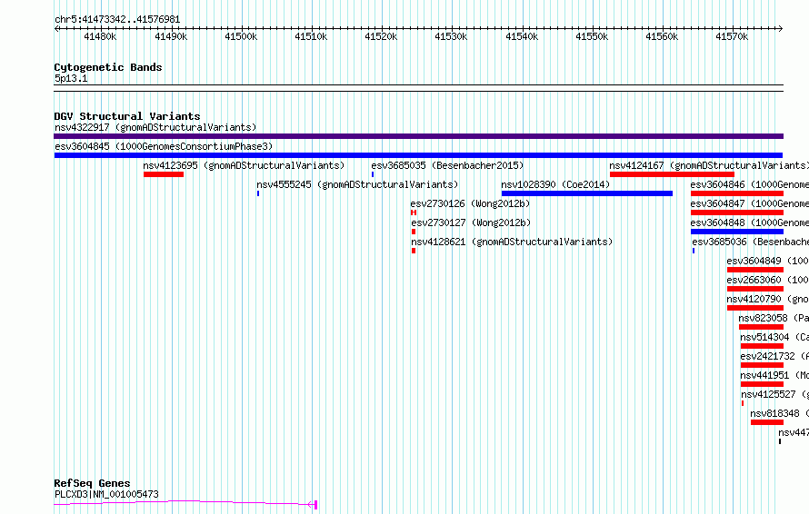Open the esv2663060 variant label
Image resolution: width=809 pixels, height=514 pixels.
click(x=768, y=280)
